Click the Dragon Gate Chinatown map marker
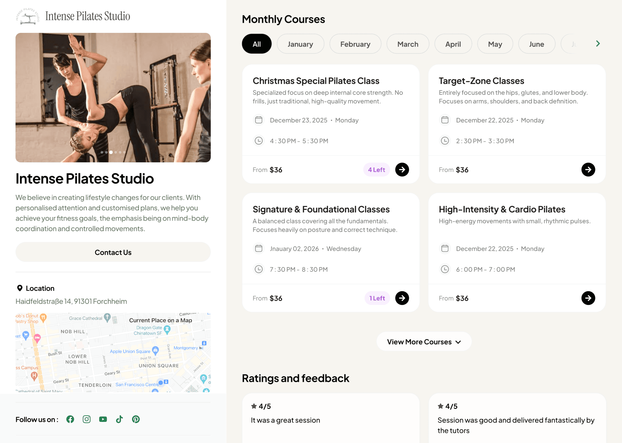 (167, 330)
